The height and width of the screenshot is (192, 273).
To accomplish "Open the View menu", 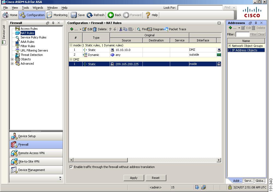I will coord(15,8).
